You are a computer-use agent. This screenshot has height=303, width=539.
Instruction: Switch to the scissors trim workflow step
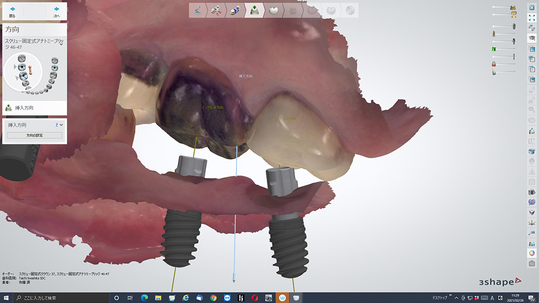(x=217, y=10)
